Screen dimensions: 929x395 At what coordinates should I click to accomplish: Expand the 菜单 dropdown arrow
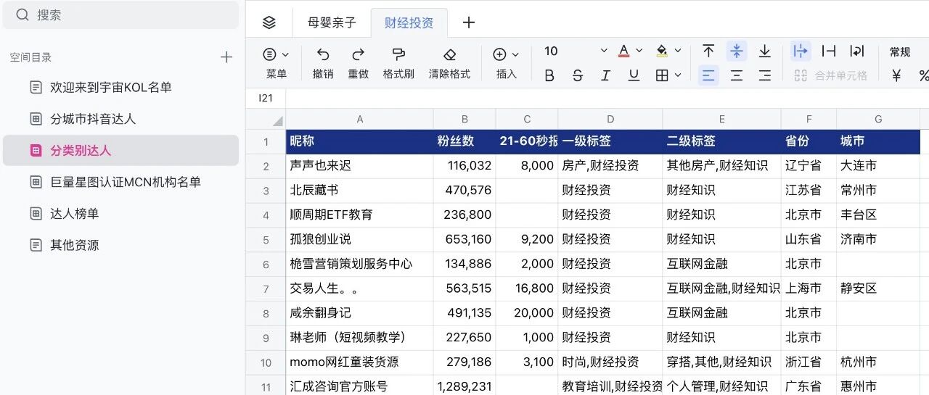point(285,54)
